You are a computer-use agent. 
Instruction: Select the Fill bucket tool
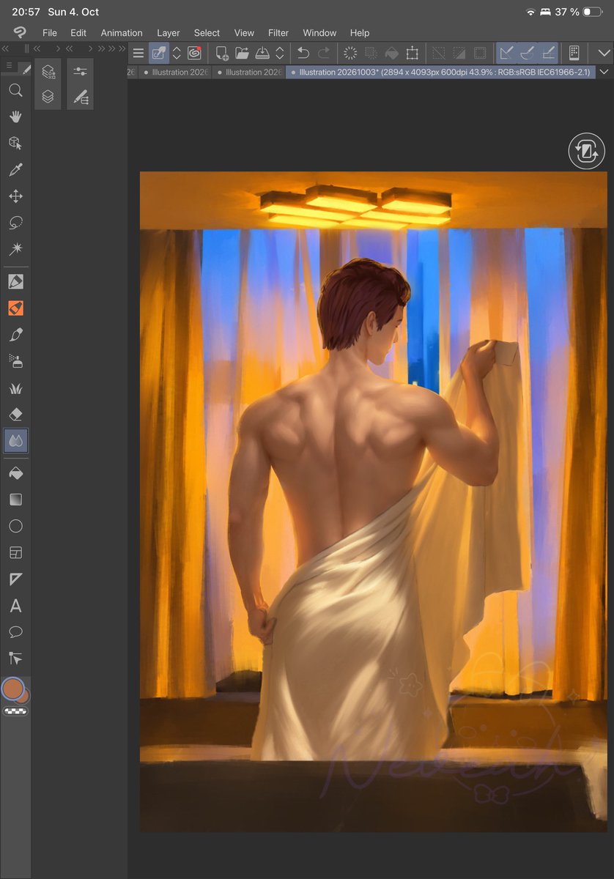(15, 473)
